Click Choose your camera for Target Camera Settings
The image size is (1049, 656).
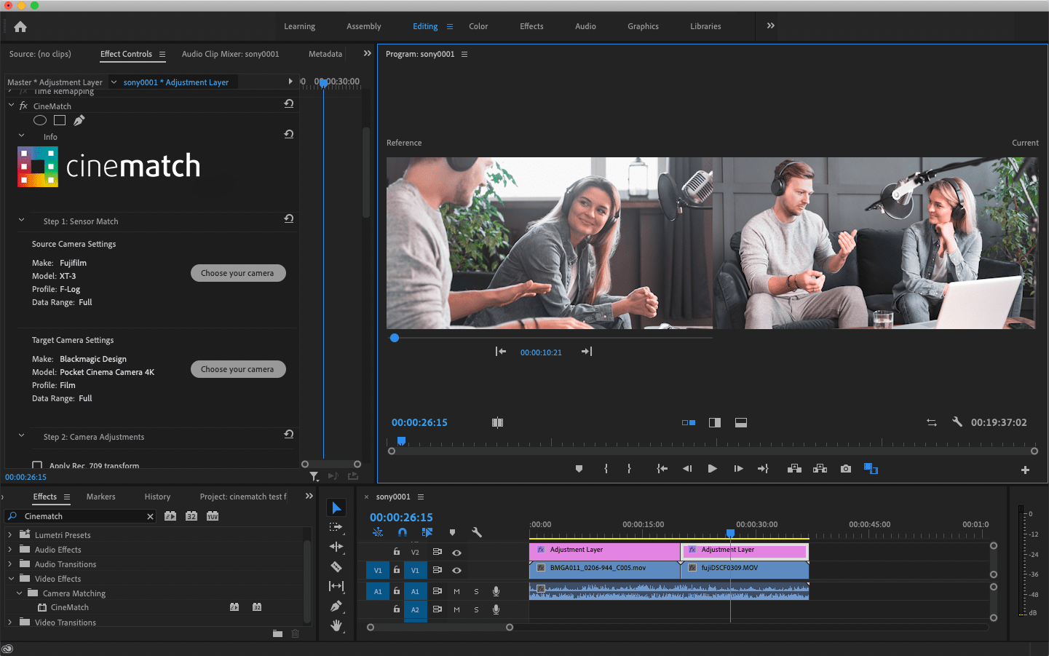click(x=238, y=369)
